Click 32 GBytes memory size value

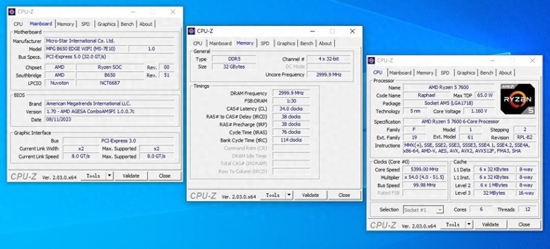point(234,67)
